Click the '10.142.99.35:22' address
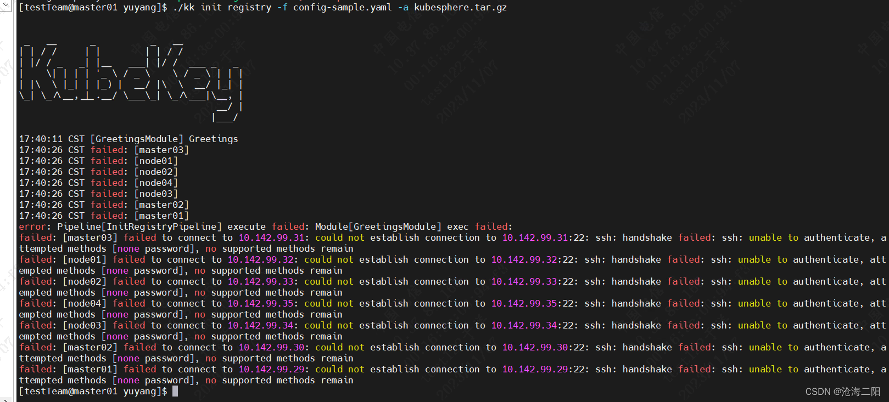This screenshot has width=889, height=402. pos(532,303)
